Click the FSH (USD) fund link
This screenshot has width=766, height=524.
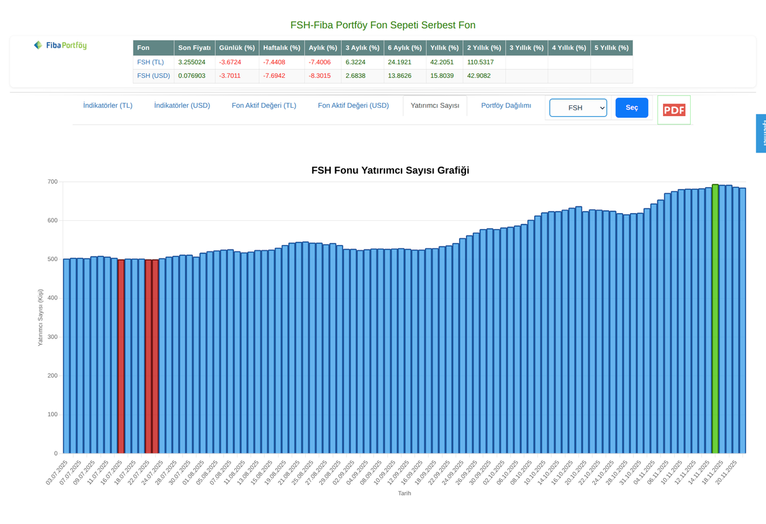(x=154, y=76)
